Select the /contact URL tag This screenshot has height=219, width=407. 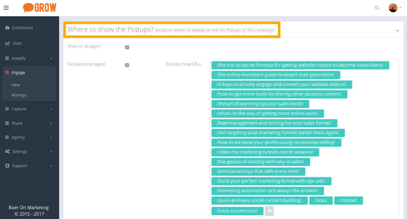[348, 200]
